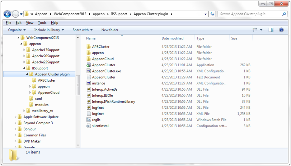Select conf folder in the tree
This screenshot has height=166, width=291.
(x=39, y=99)
